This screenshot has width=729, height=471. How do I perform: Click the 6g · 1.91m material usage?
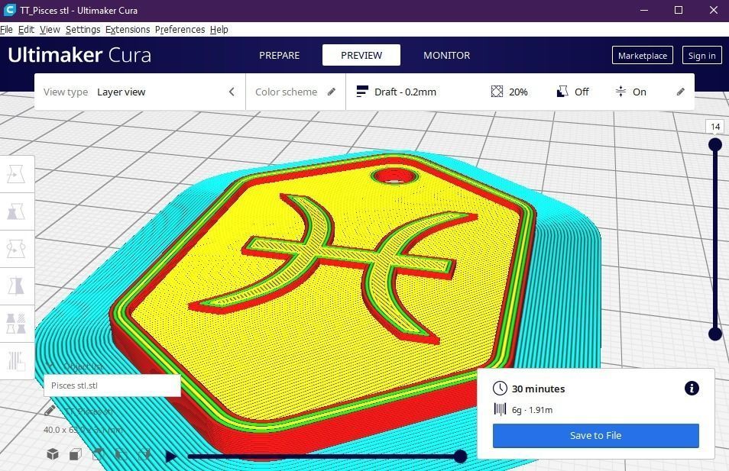click(x=532, y=410)
